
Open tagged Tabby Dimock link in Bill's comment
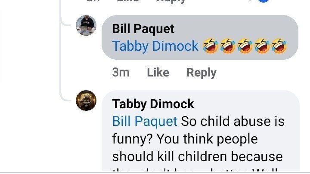[x=155, y=46]
